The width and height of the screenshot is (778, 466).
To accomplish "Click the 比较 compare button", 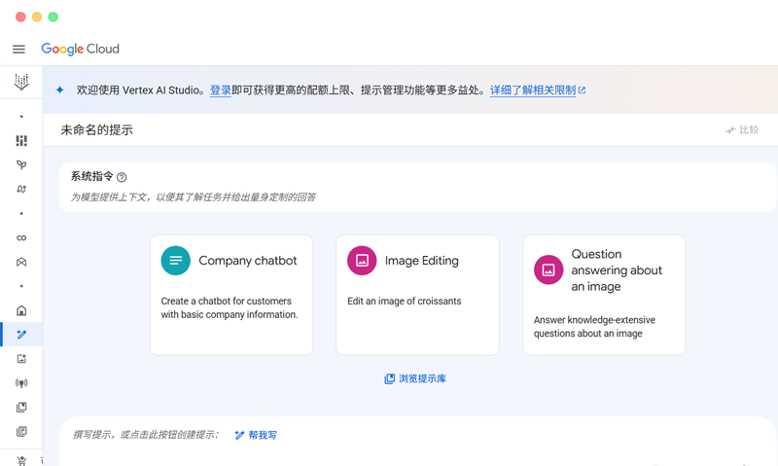I will point(742,130).
